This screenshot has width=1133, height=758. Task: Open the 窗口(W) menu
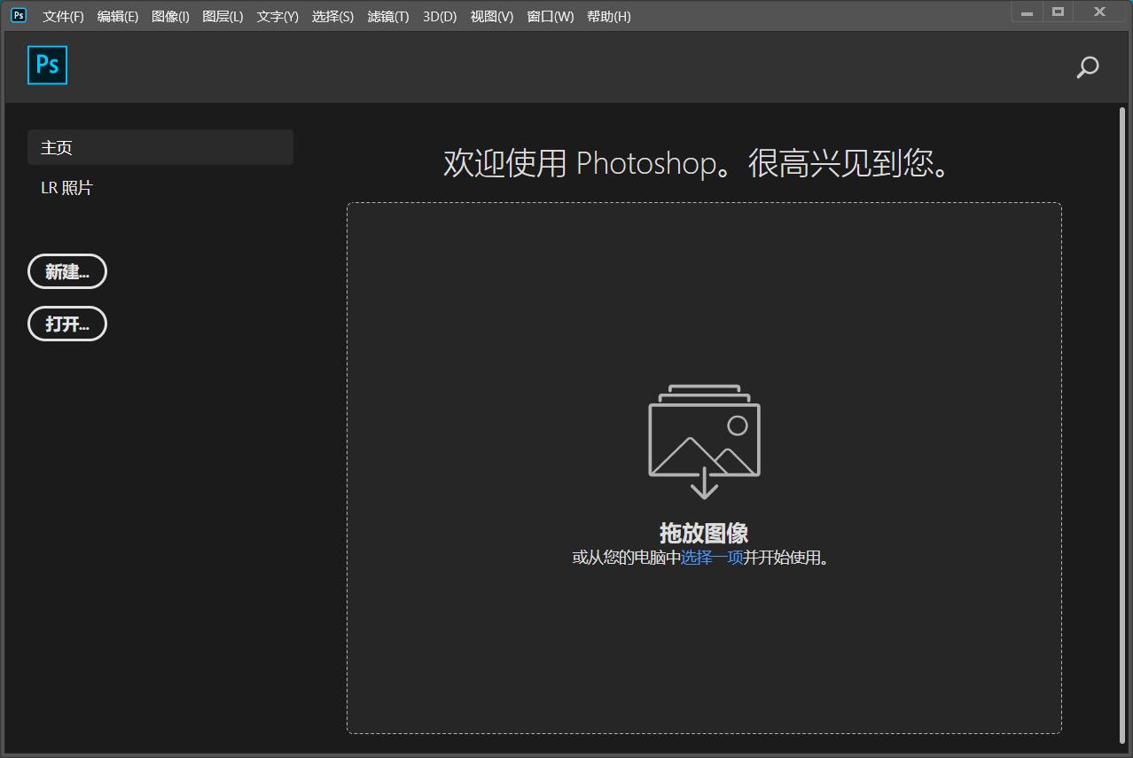(x=550, y=17)
